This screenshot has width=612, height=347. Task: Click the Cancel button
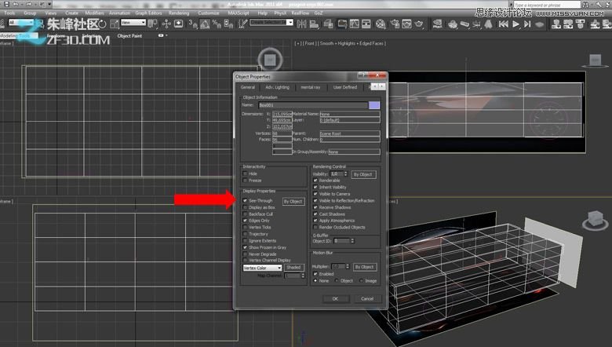click(x=366, y=298)
